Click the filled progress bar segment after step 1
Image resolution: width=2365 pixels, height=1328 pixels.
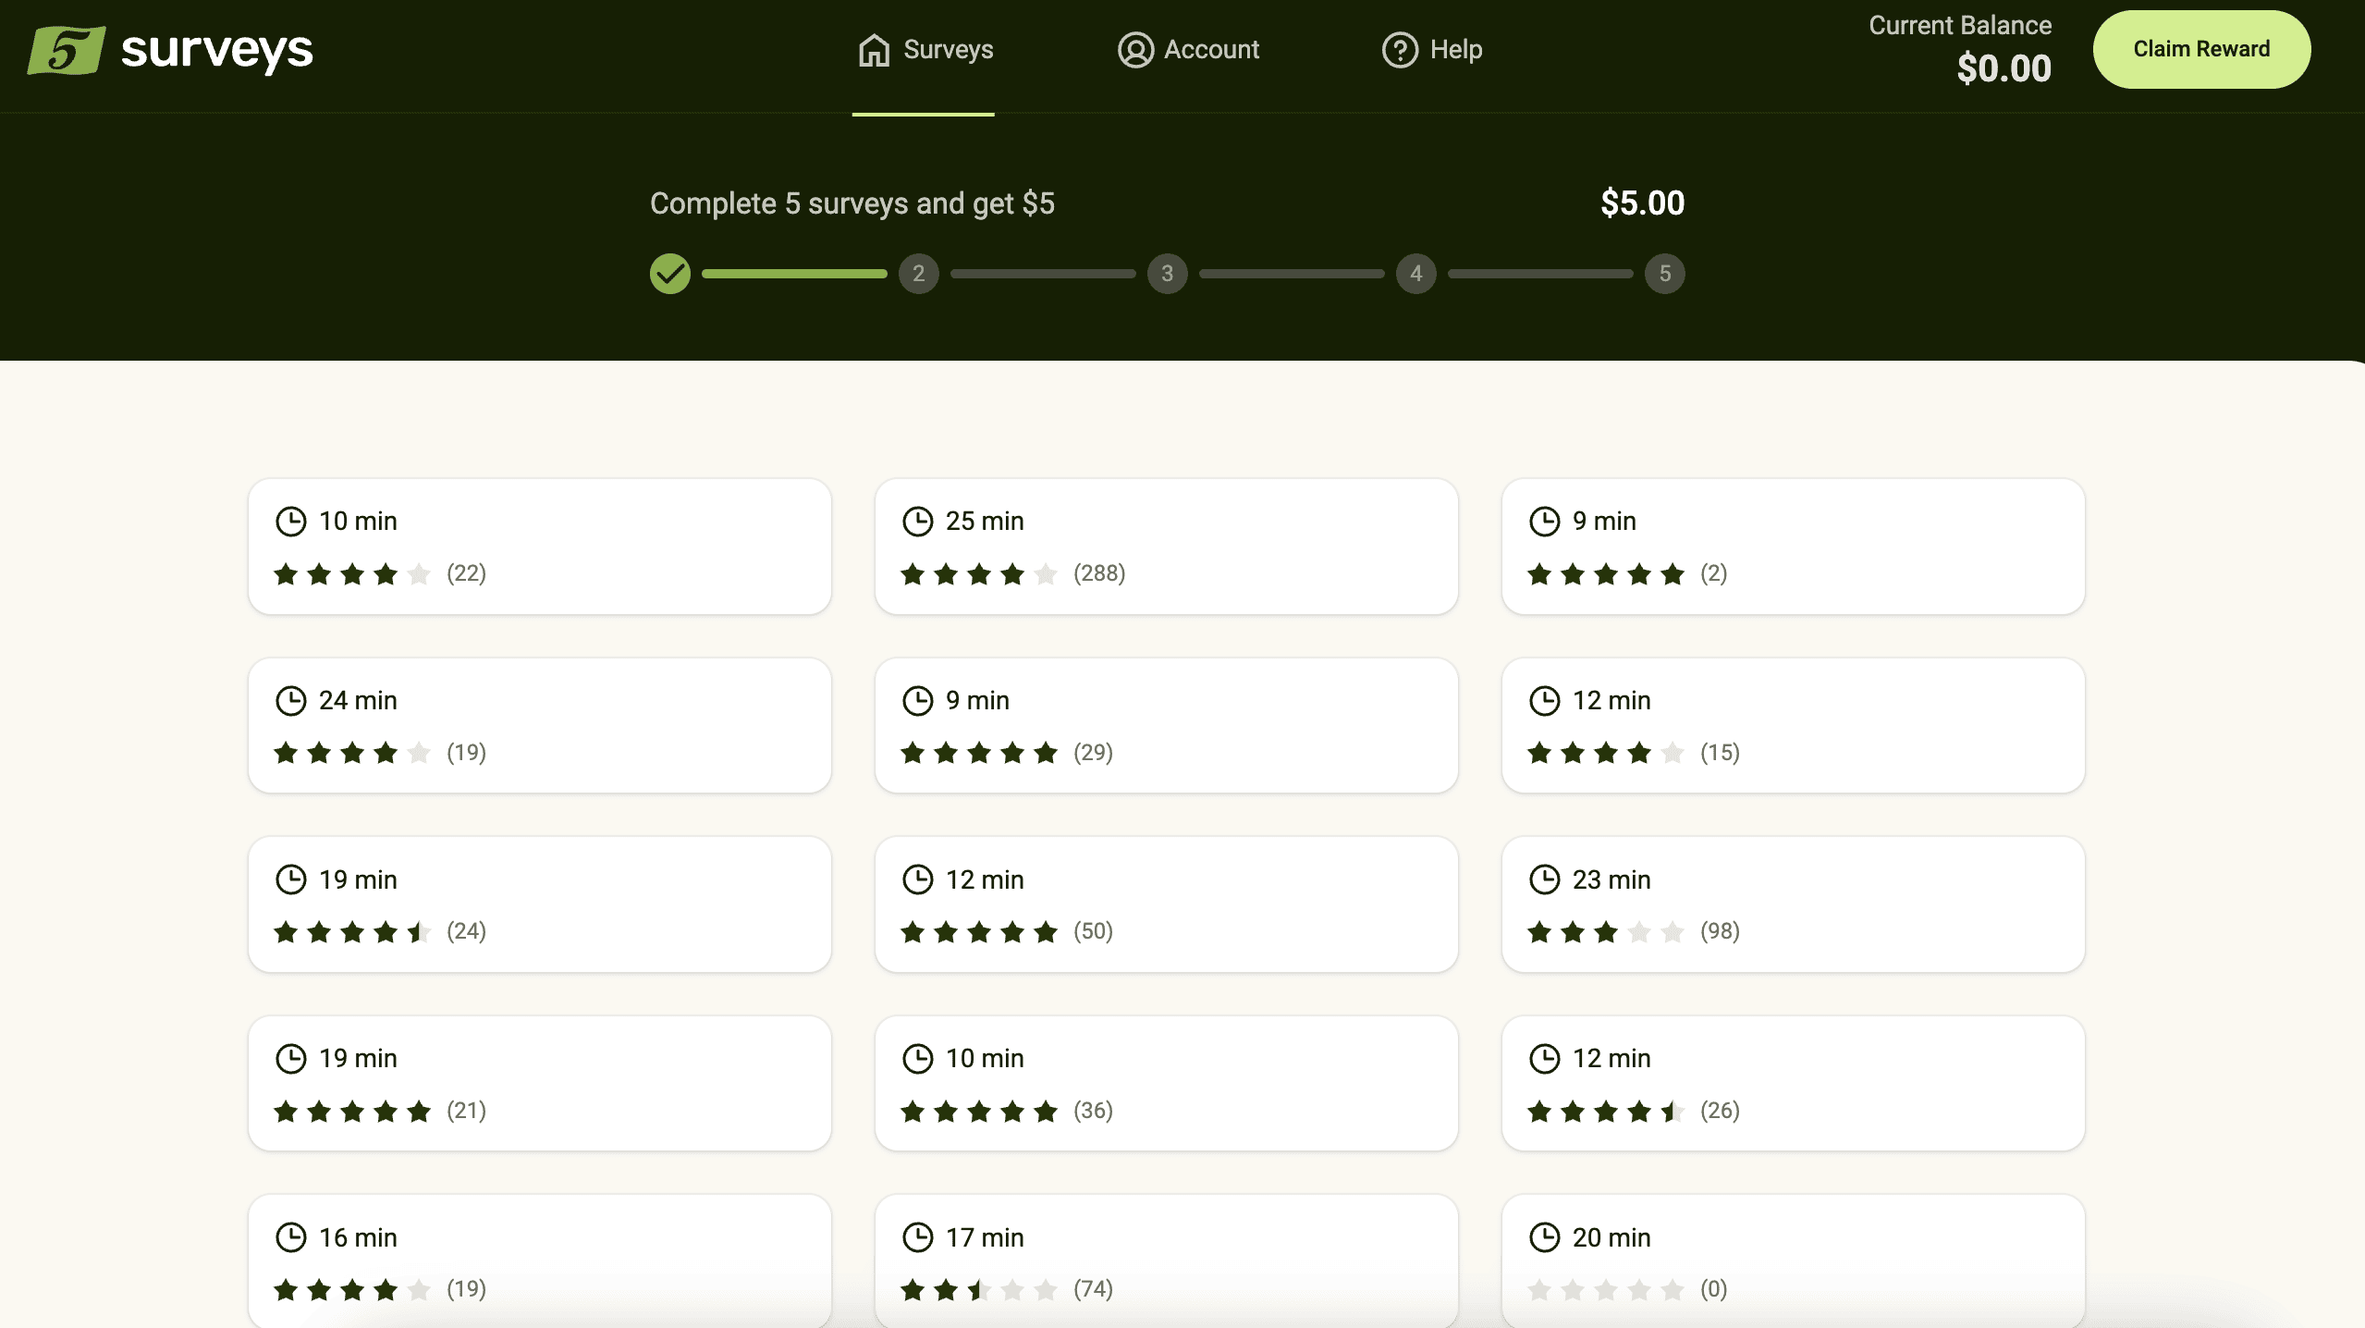click(792, 273)
